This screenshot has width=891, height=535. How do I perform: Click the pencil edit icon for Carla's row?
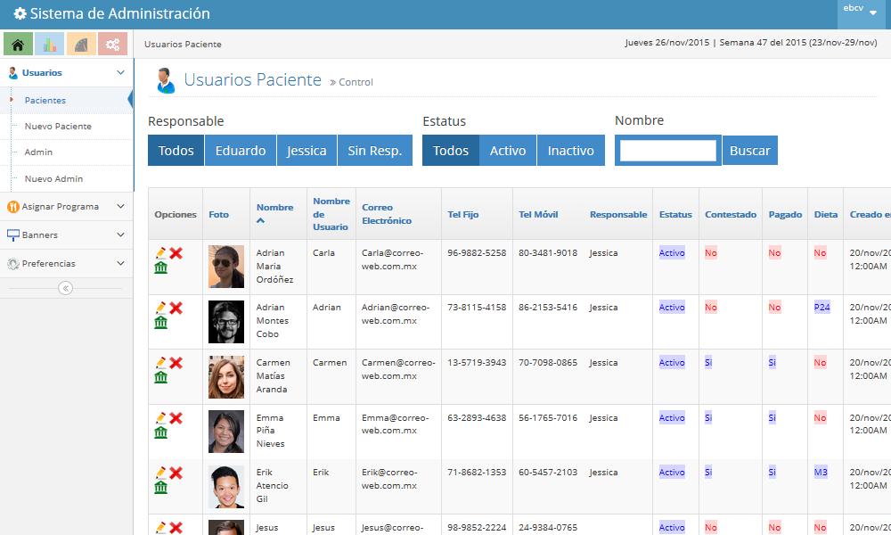tap(160, 253)
